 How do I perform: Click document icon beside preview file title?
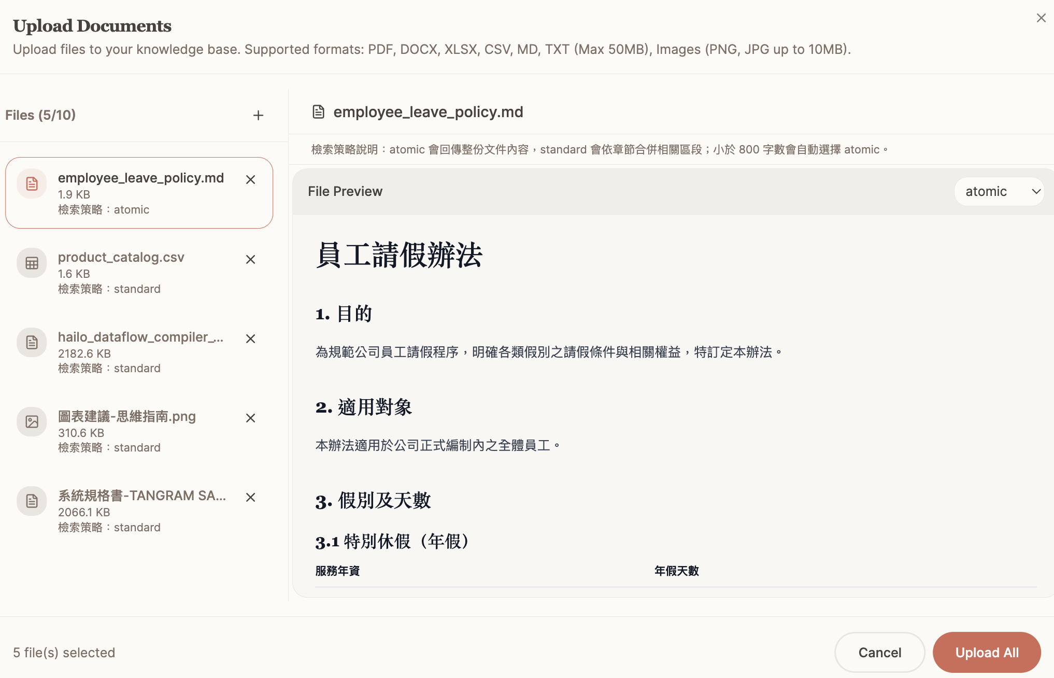(x=318, y=112)
